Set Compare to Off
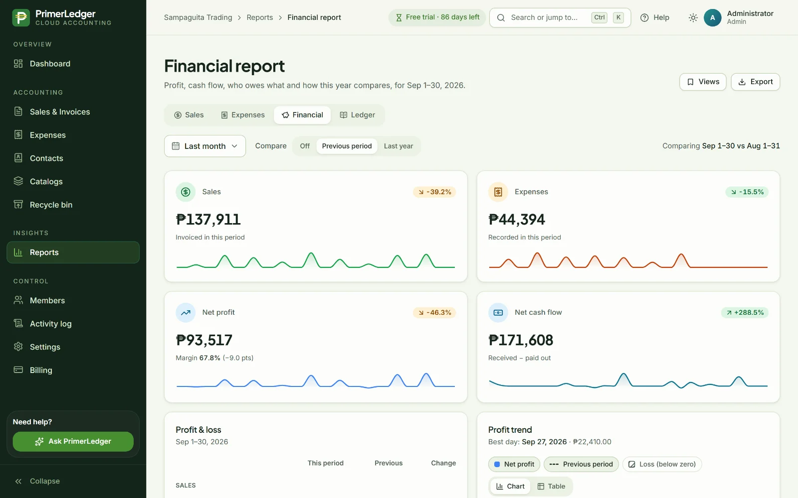The width and height of the screenshot is (798, 498). 305,146
